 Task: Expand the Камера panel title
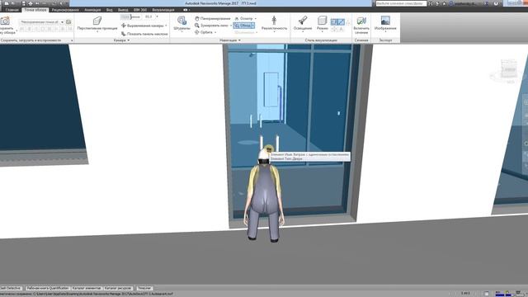[x=121, y=40]
